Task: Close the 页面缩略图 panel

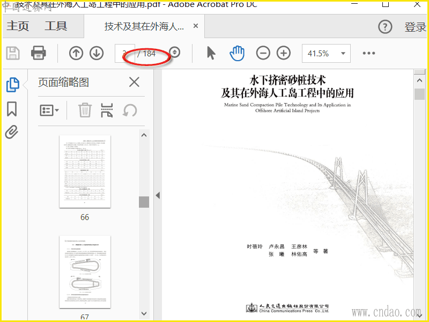Action: pos(134,82)
